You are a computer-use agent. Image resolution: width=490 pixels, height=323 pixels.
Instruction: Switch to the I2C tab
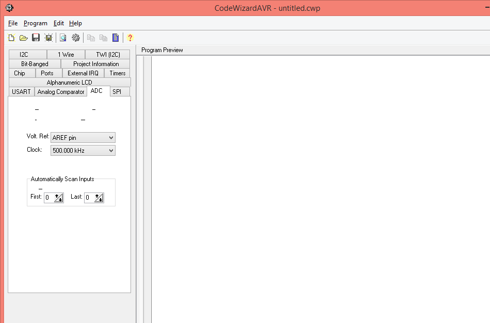click(x=28, y=54)
